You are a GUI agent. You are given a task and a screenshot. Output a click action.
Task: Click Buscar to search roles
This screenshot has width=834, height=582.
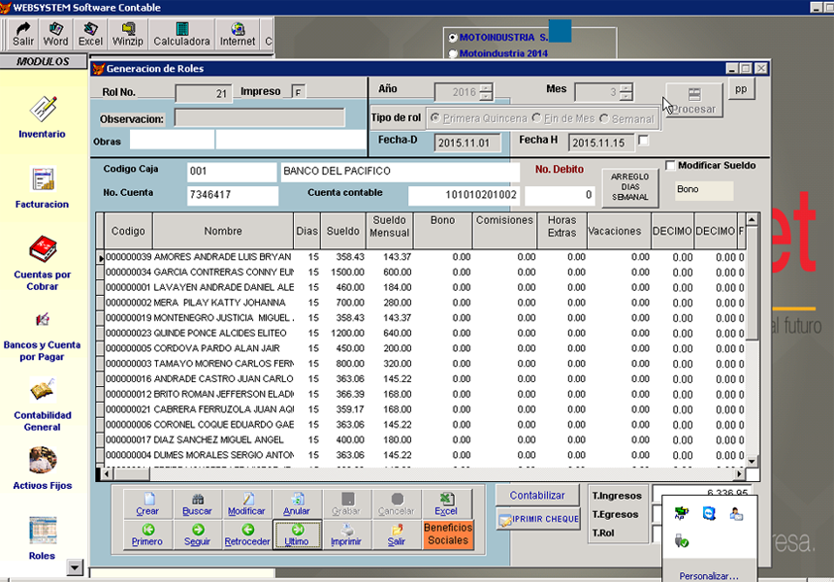(197, 504)
